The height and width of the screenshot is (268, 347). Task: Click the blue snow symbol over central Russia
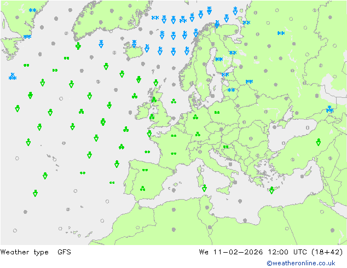pos(281,33)
